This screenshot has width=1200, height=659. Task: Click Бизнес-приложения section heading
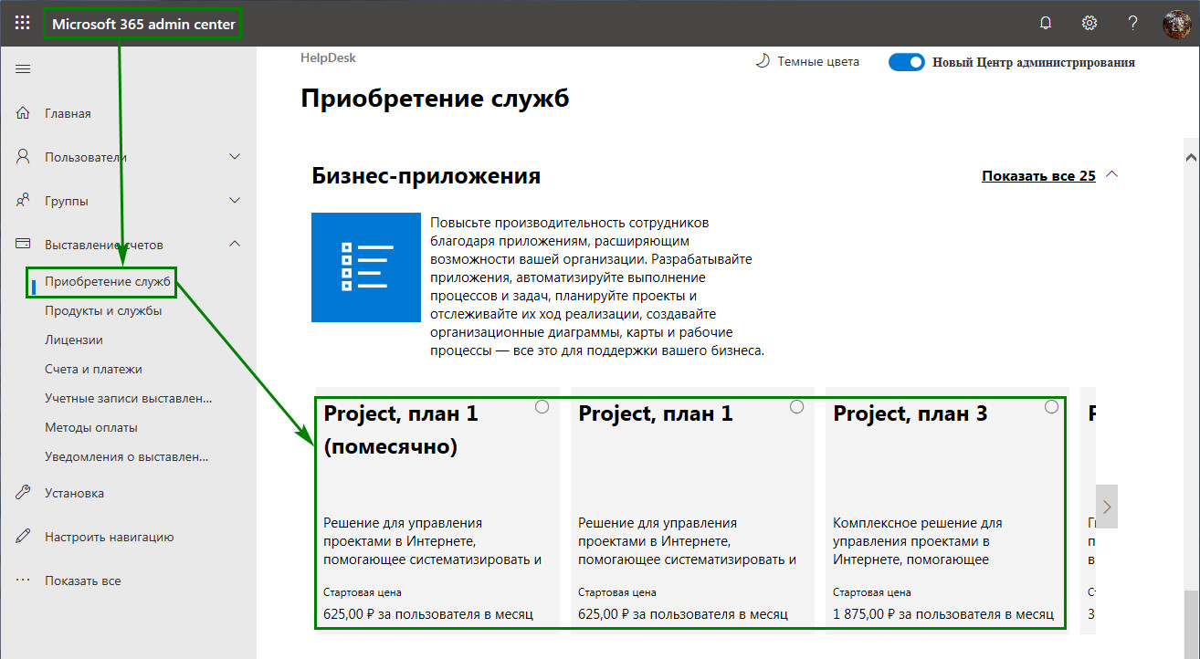point(426,175)
